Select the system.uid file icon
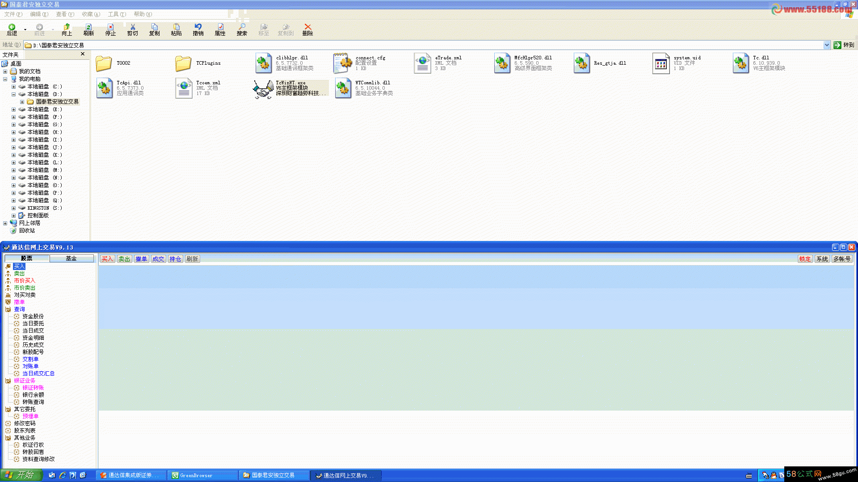The width and height of the screenshot is (858, 482). click(x=660, y=63)
